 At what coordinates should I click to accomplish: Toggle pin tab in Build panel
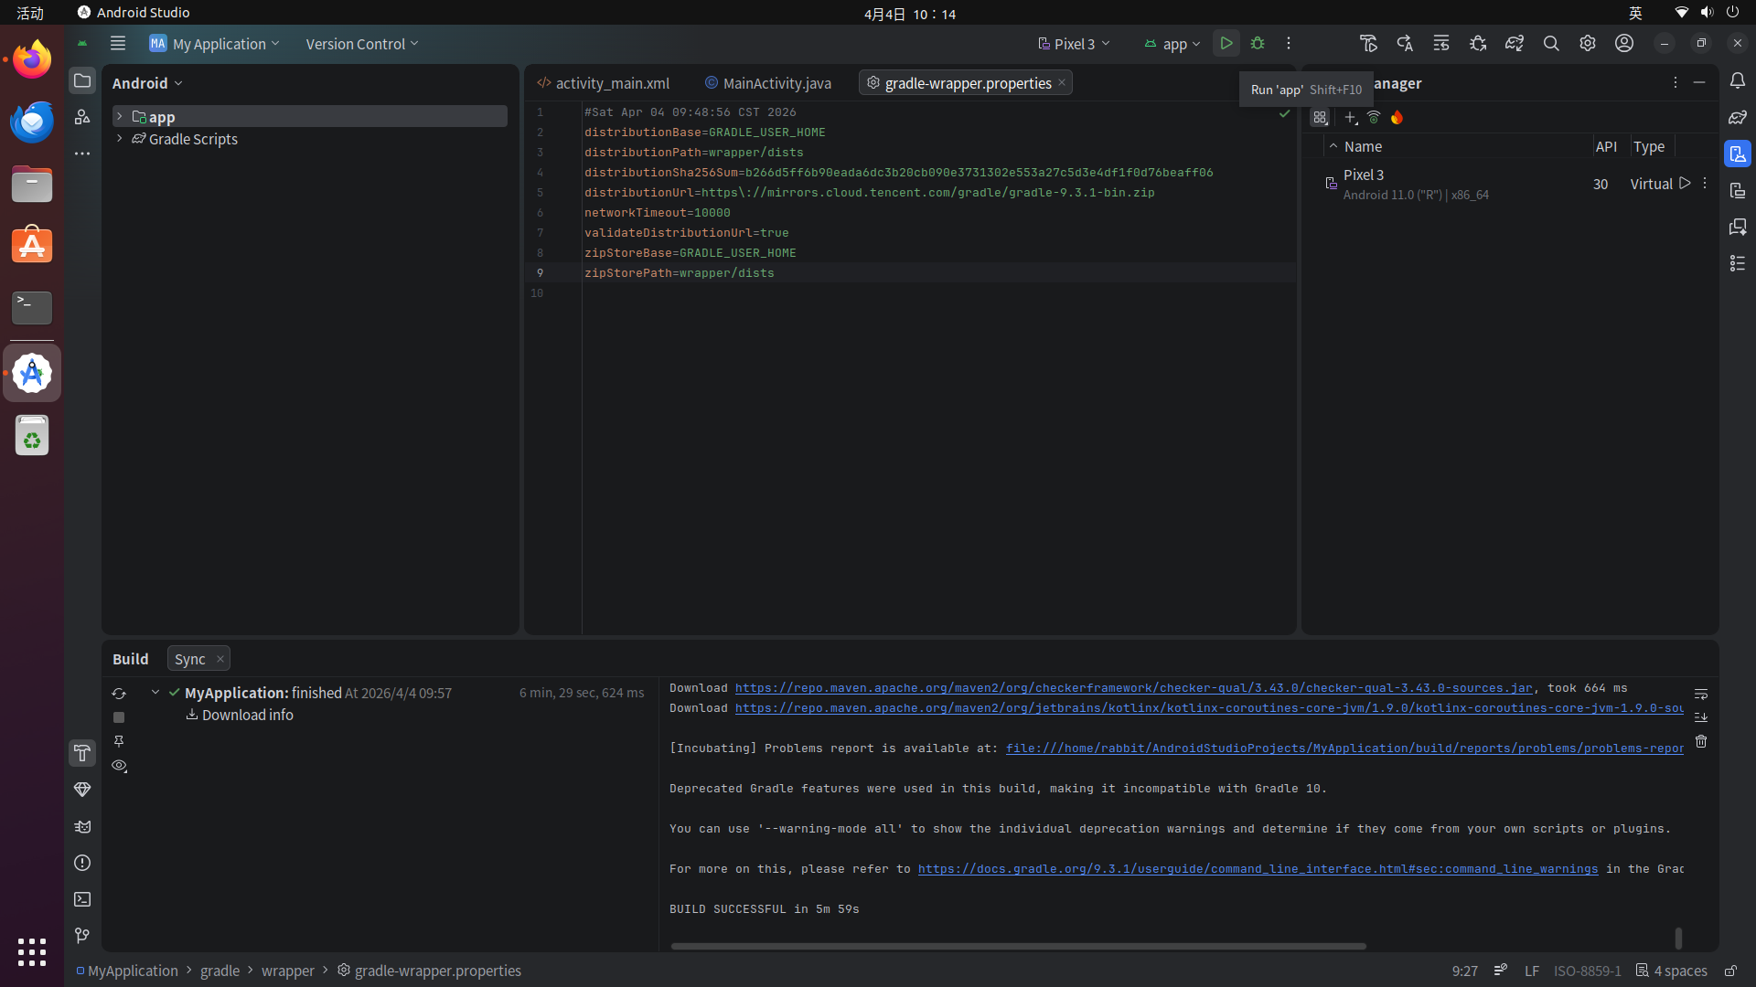pos(119,741)
